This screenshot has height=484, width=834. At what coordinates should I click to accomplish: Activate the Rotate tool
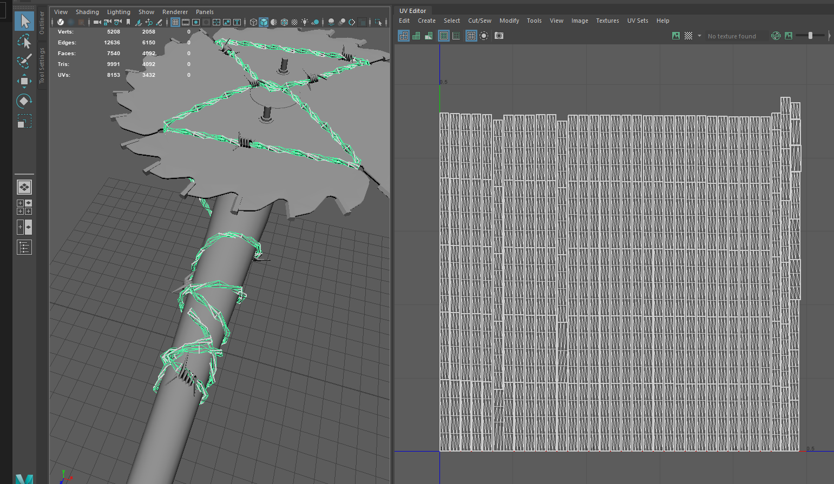(x=24, y=101)
